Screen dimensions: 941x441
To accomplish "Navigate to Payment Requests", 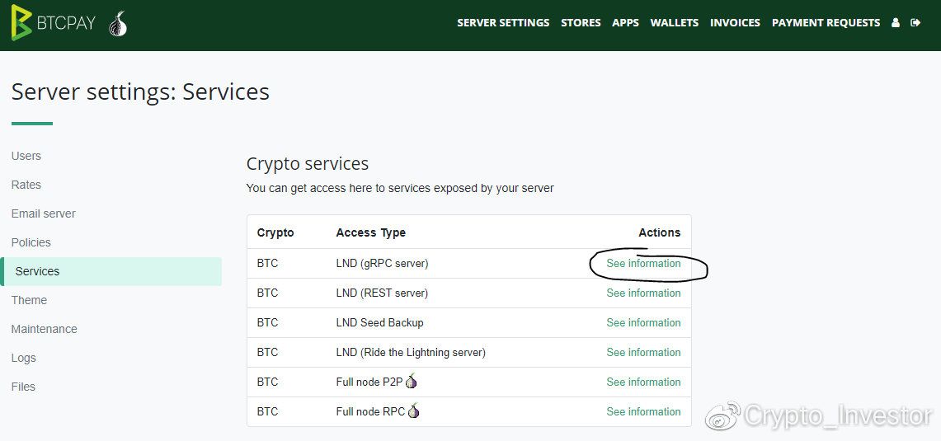I will 826,23.
